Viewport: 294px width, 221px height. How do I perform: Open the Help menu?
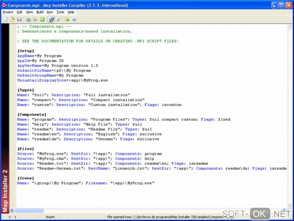coord(71,12)
